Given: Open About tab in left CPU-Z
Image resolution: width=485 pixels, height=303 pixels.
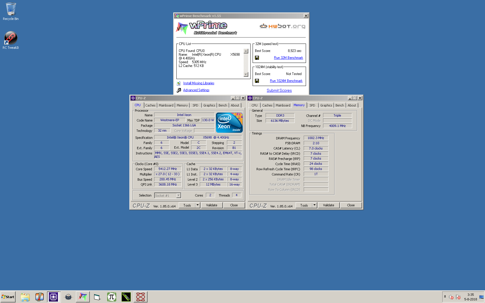Looking at the screenshot, I should [x=235, y=105].
